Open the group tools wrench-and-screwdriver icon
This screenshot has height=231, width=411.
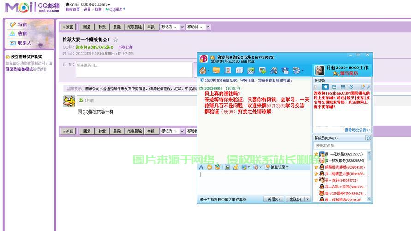click(274, 70)
